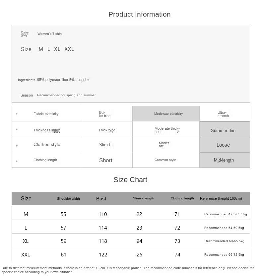
Task: Expand the Fabric elasticity row arrow
Action: pyautogui.click(x=17, y=114)
